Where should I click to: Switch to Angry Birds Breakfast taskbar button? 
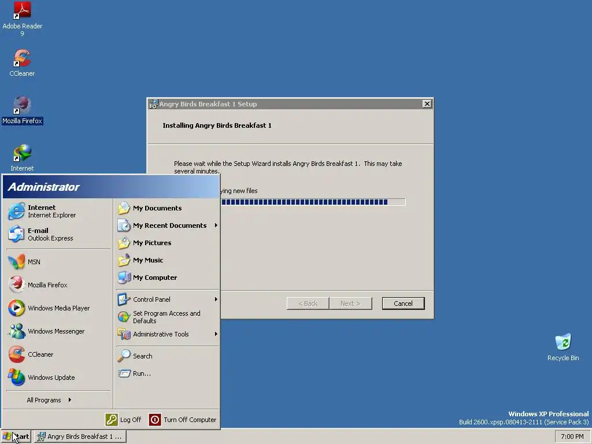pyautogui.click(x=80, y=436)
